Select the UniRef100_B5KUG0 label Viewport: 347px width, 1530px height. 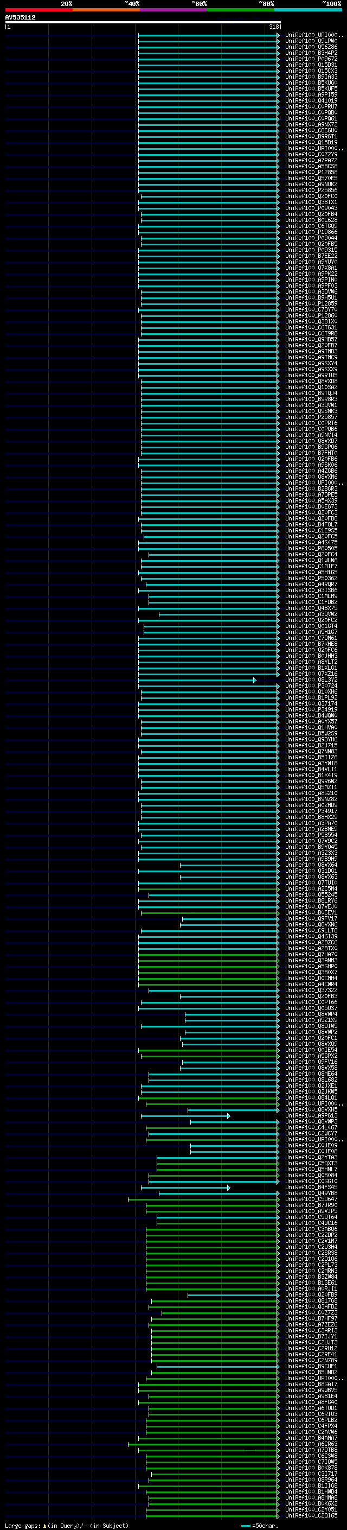pos(311,82)
